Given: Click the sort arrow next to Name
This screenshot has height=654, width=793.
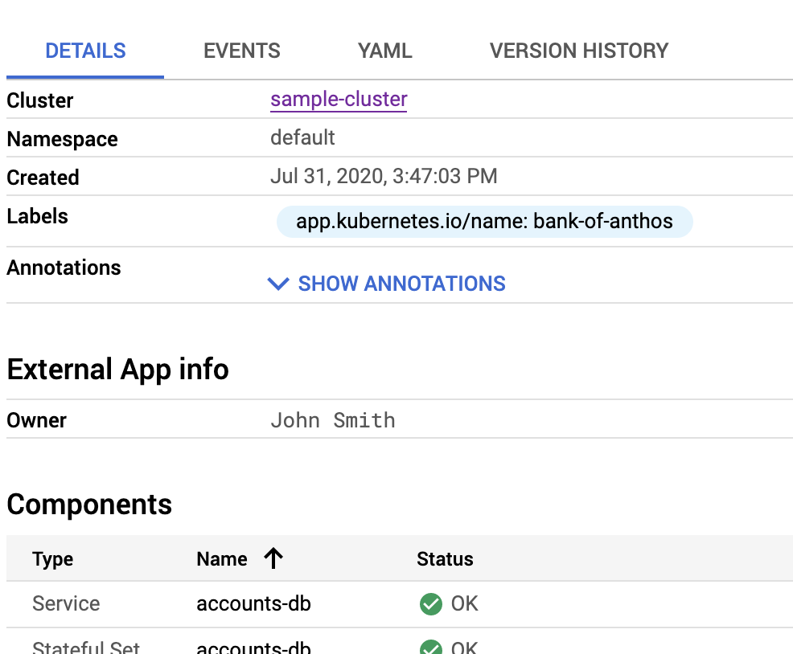Looking at the screenshot, I should [x=273, y=559].
